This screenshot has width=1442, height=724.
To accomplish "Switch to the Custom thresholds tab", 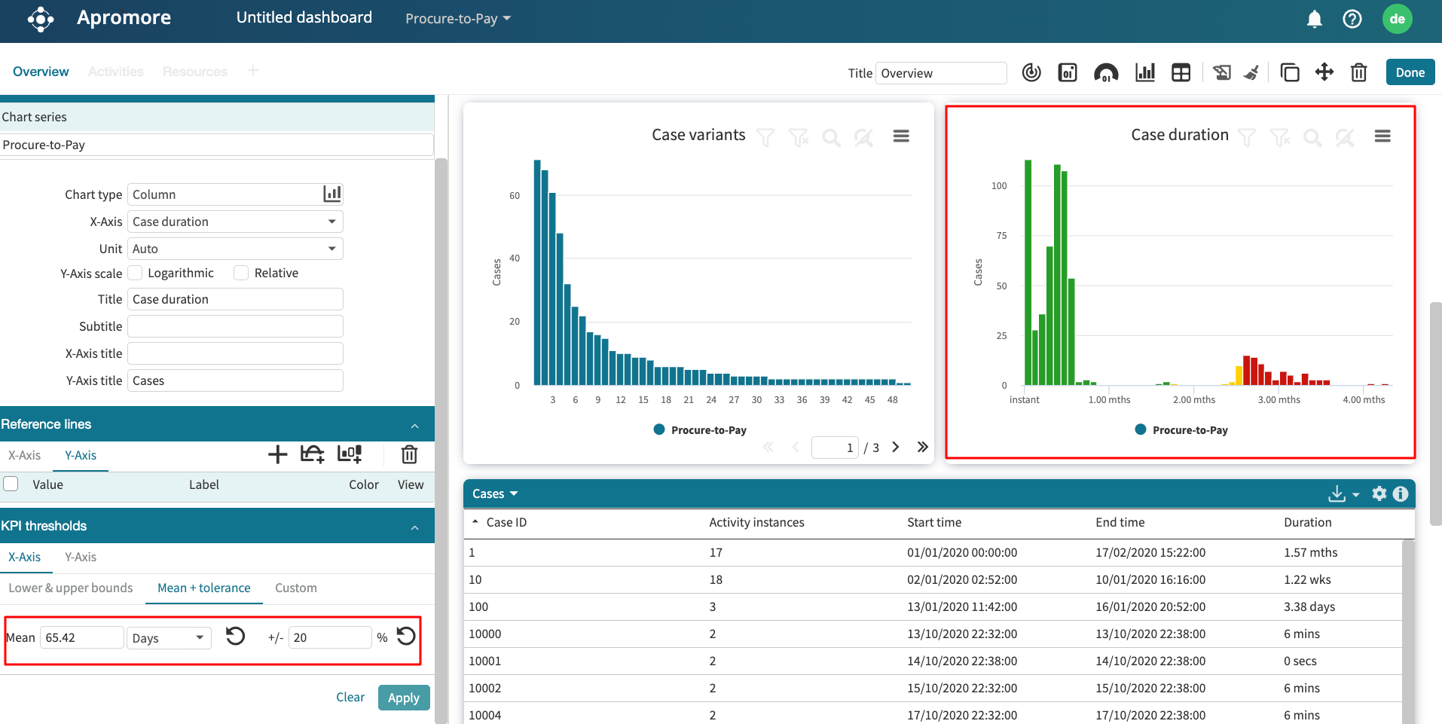I will click(295, 588).
